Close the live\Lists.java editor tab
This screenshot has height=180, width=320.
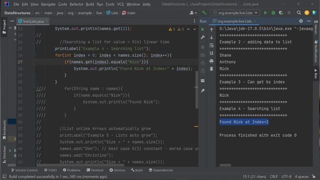47,21
